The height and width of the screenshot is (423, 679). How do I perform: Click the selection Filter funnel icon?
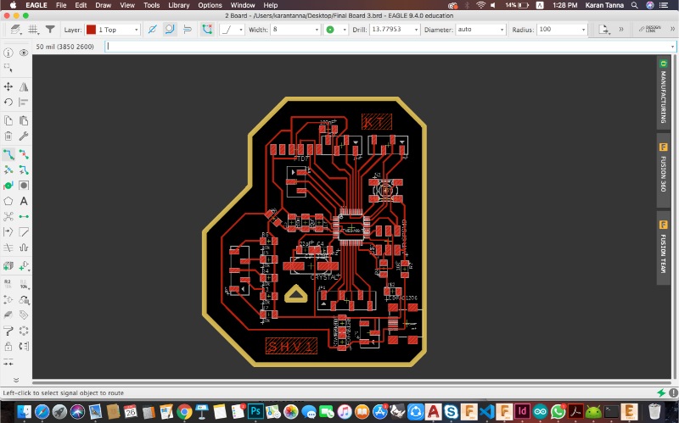[50, 30]
